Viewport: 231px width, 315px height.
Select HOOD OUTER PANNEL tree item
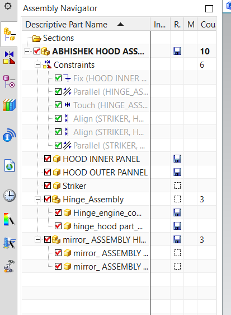point(105,173)
